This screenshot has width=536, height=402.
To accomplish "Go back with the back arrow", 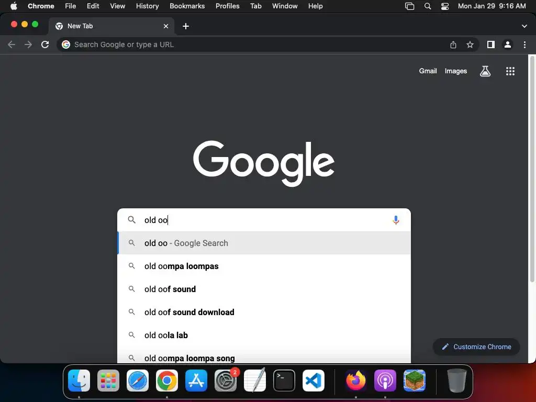I will pyautogui.click(x=12, y=44).
